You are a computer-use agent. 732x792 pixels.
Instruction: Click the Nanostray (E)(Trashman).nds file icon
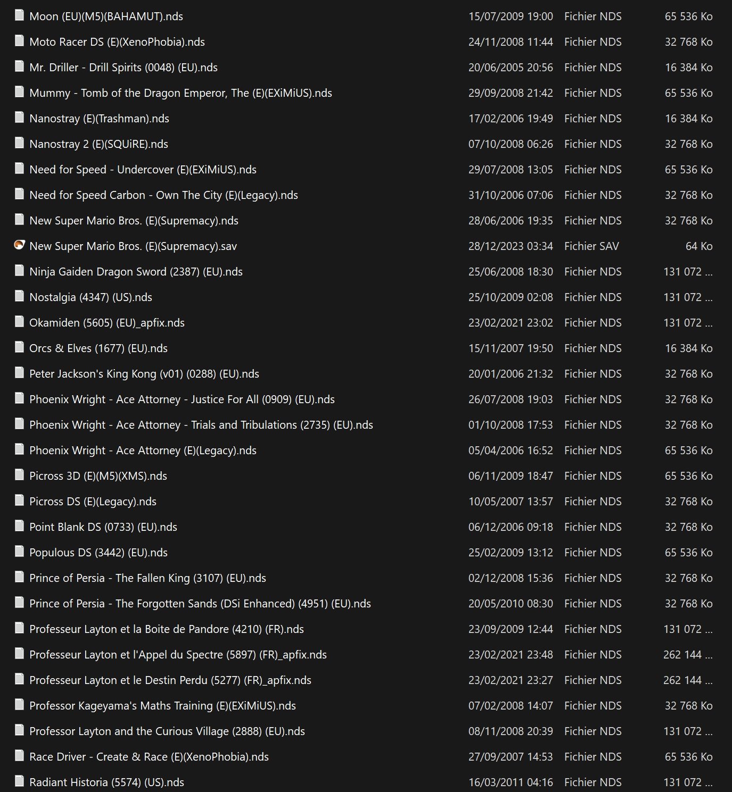click(x=19, y=118)
